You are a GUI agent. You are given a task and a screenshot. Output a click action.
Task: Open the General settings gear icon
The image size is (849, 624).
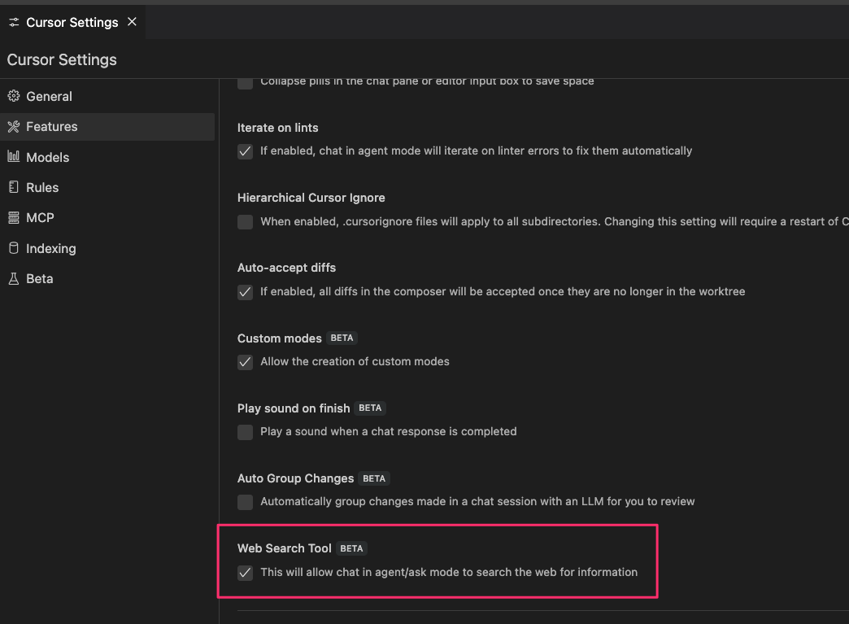coord(14,97)
